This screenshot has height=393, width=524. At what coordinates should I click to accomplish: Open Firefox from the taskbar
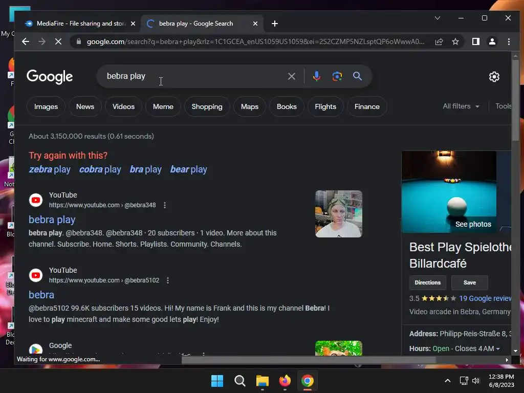[x=285, y=381]
